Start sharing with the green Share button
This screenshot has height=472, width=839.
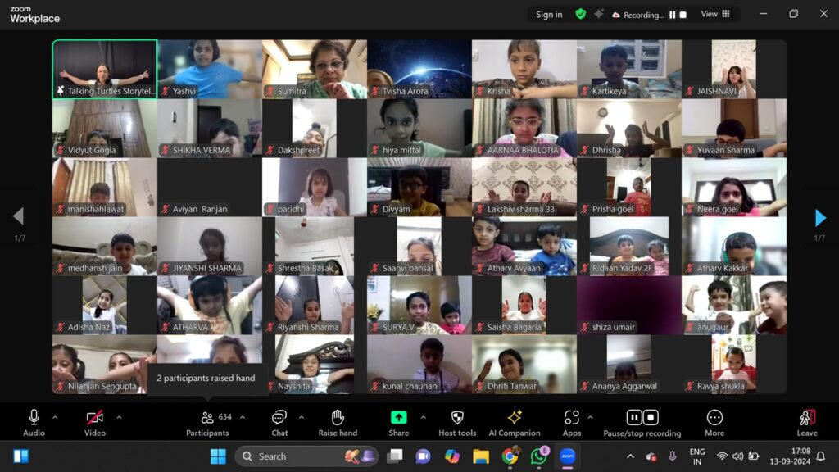click(399, 418)
